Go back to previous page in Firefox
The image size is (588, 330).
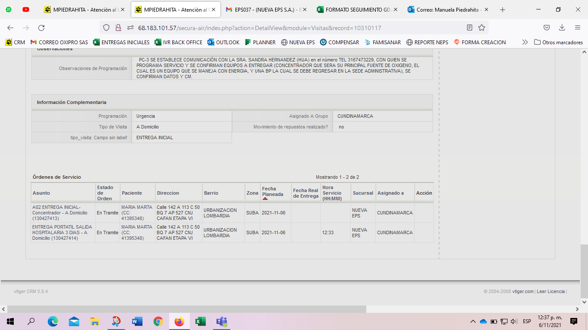tap(10, 27)
